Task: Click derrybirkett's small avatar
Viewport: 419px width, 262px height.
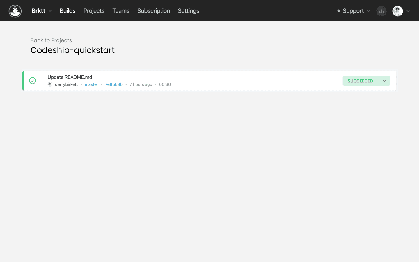Action: click(50, 84)
